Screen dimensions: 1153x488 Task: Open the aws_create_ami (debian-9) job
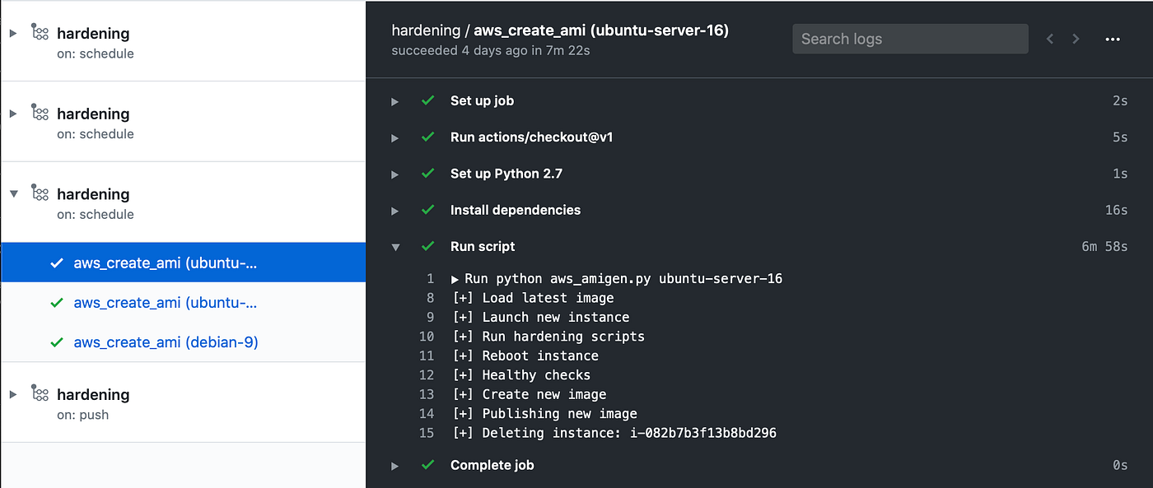point(166,342)
